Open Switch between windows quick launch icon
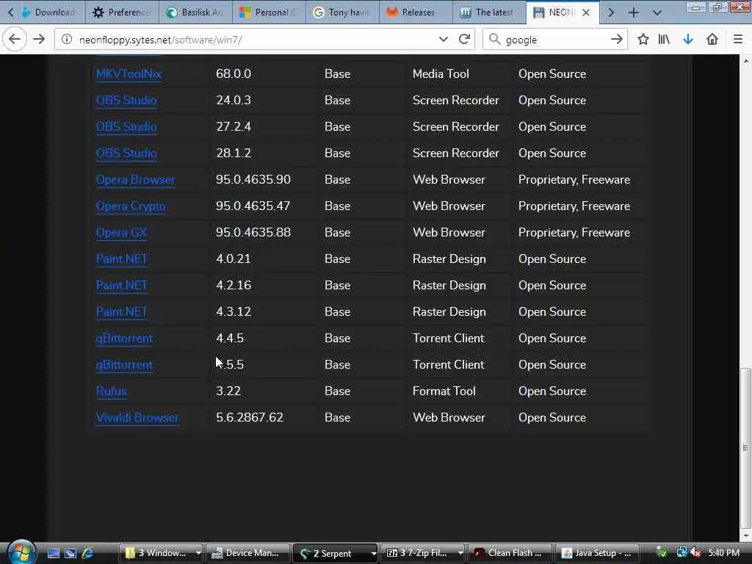752x564 pixels. [70, 553]
